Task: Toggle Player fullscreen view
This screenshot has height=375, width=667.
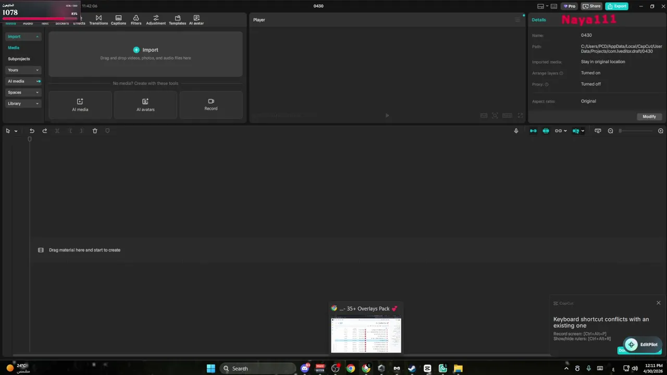Action: point(520,116)
